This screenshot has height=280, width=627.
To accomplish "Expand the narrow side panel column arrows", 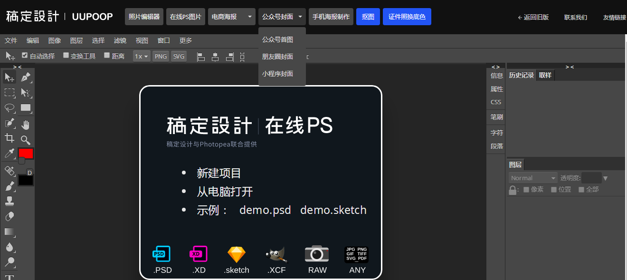I will click(495, 67).
